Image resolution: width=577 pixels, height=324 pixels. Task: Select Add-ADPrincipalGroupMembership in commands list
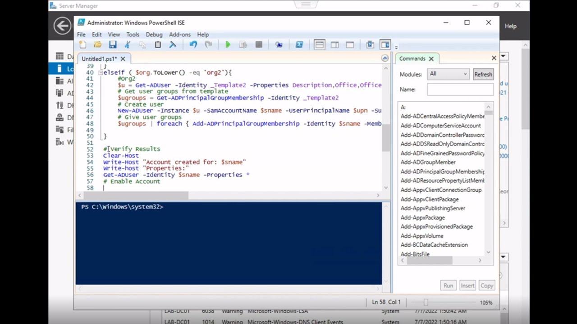click(443, 171)
